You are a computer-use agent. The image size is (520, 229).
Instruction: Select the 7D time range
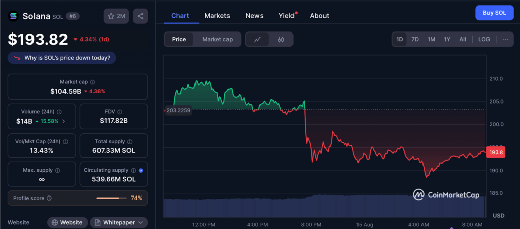pyautogui.click(x=415, y=39)
